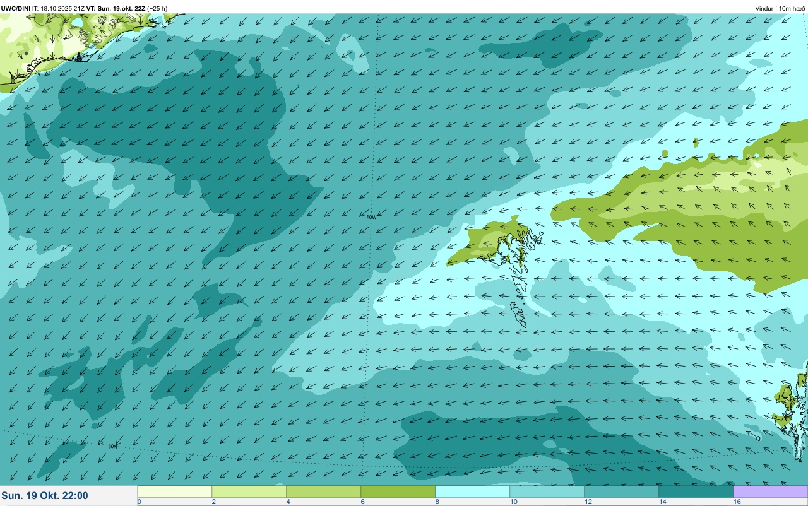Click the '60N' latitude label on the map
This screenshot has width=808, height=506.
[112, 446]
